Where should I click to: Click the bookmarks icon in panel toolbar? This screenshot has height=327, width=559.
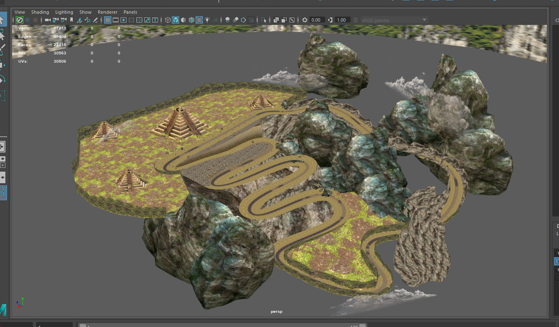pos(72,20)
